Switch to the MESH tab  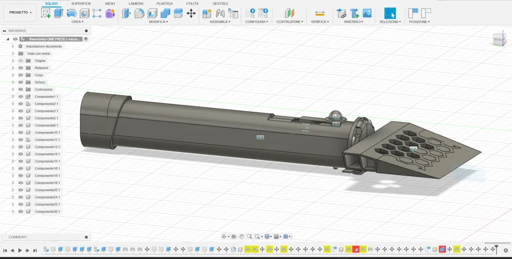click(110, 4)
